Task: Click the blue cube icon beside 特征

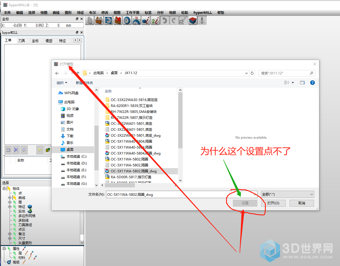Action: 30,207
